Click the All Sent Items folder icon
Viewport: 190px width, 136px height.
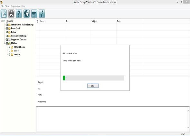pyautogui.click(x=12, y=47)
